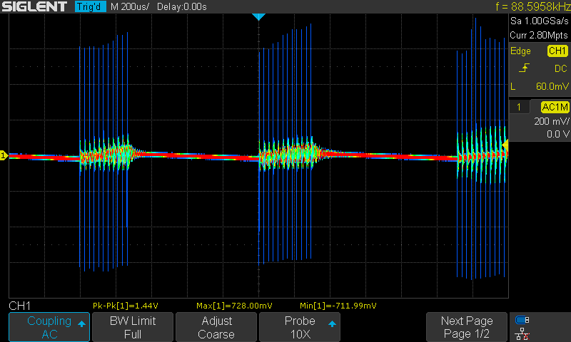Click the rising edge slope icon
Screen dimensions: 571x342
524,68
